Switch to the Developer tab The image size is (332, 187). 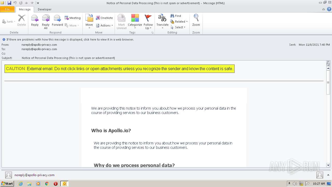(x=45, y=9)
